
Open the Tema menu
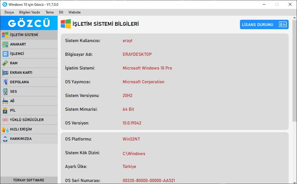[x=49, y=12]
